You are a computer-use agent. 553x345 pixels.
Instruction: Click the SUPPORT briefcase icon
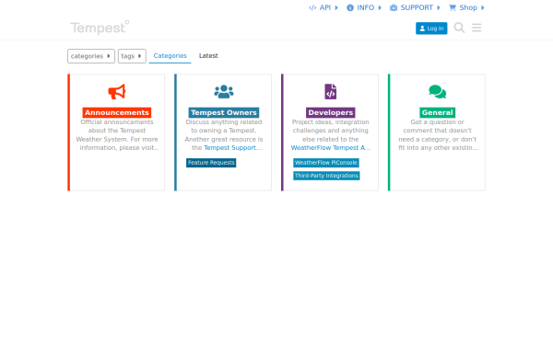coord(394,7)
